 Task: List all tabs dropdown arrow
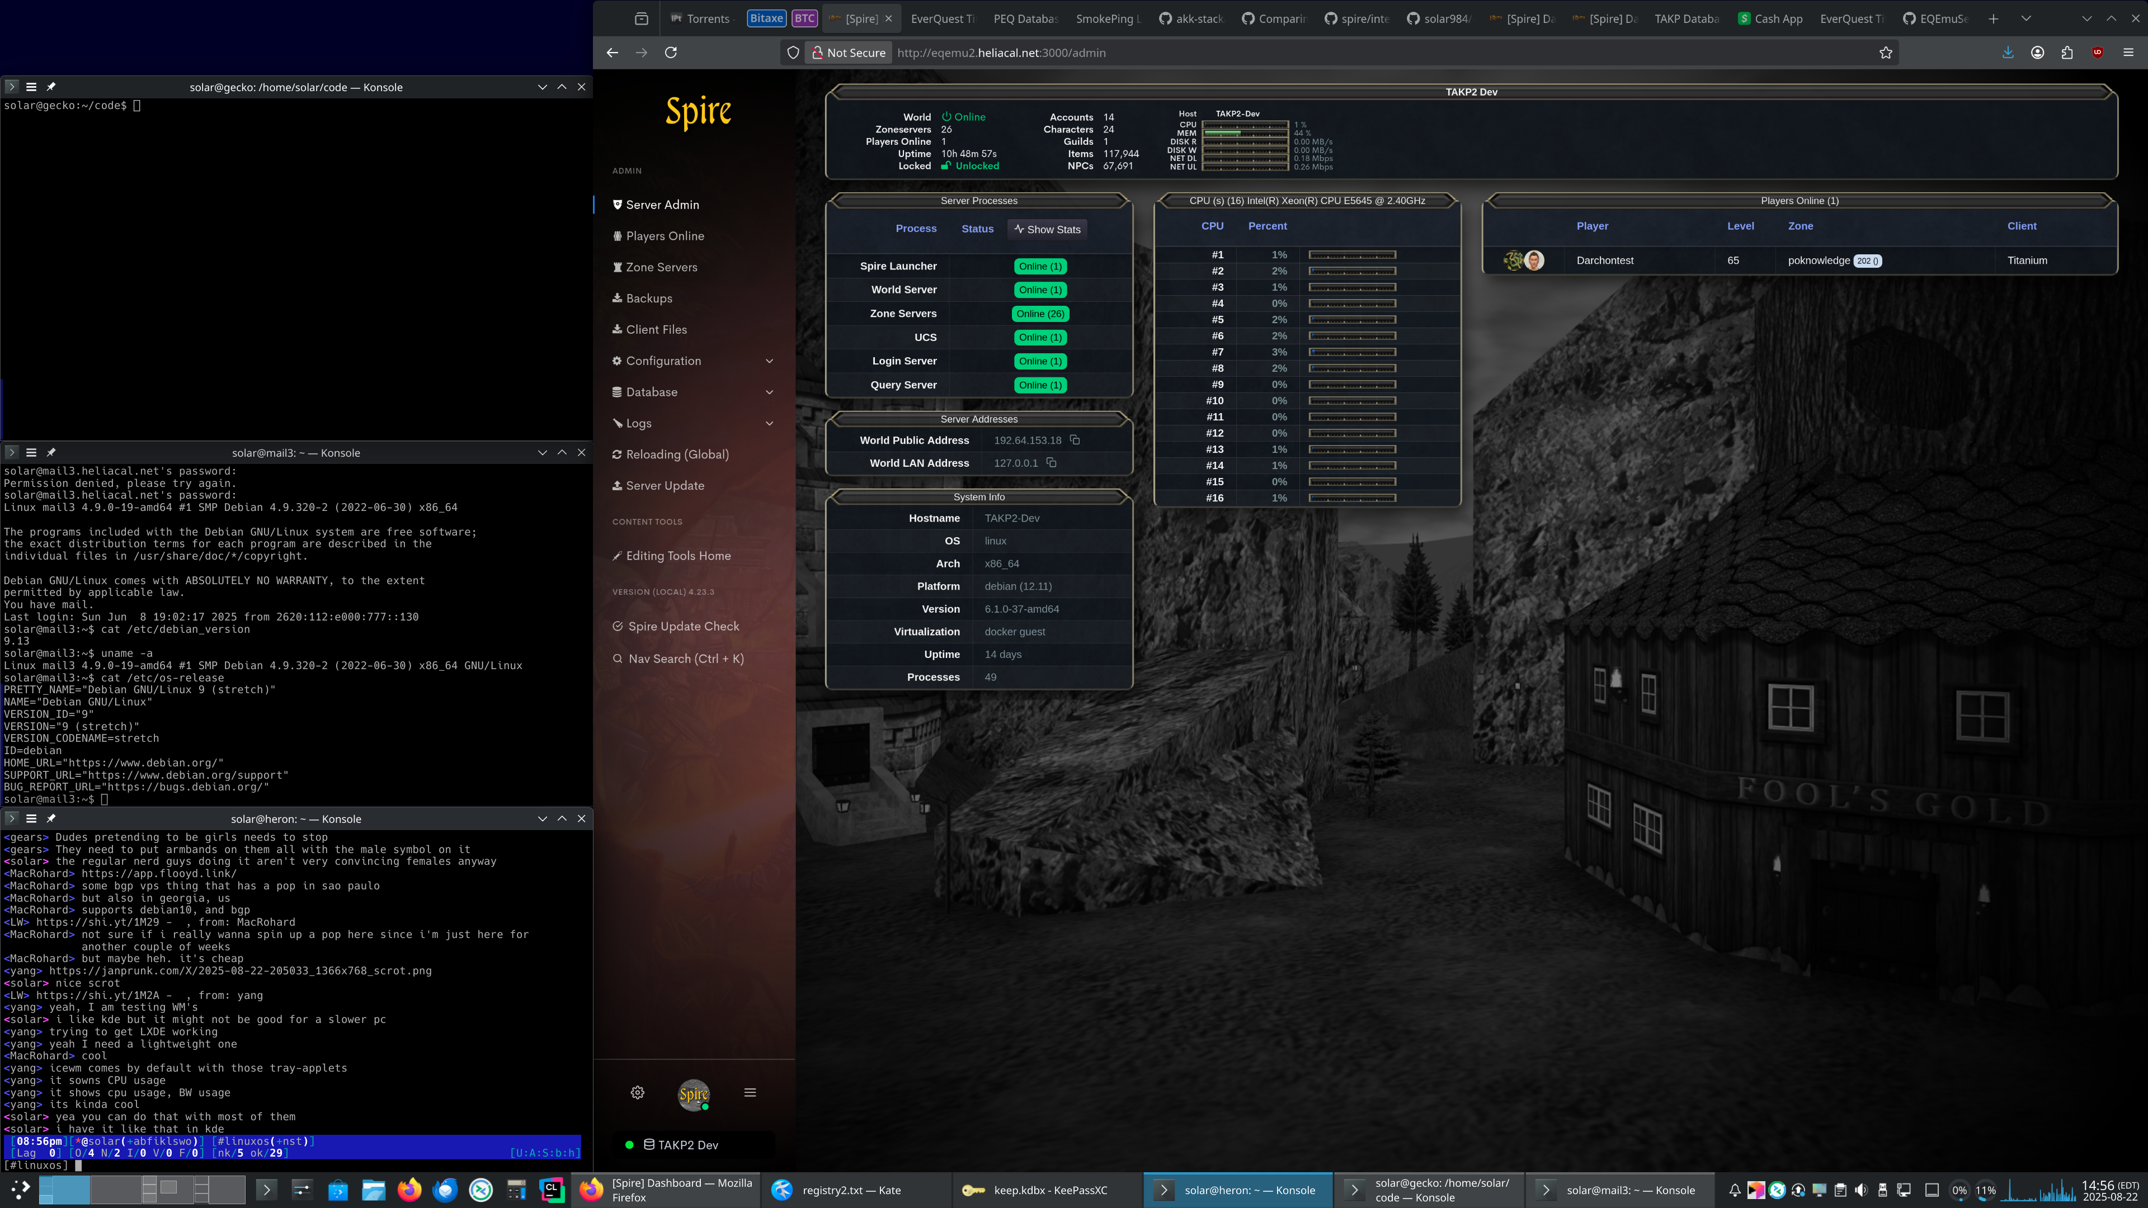2025,18
